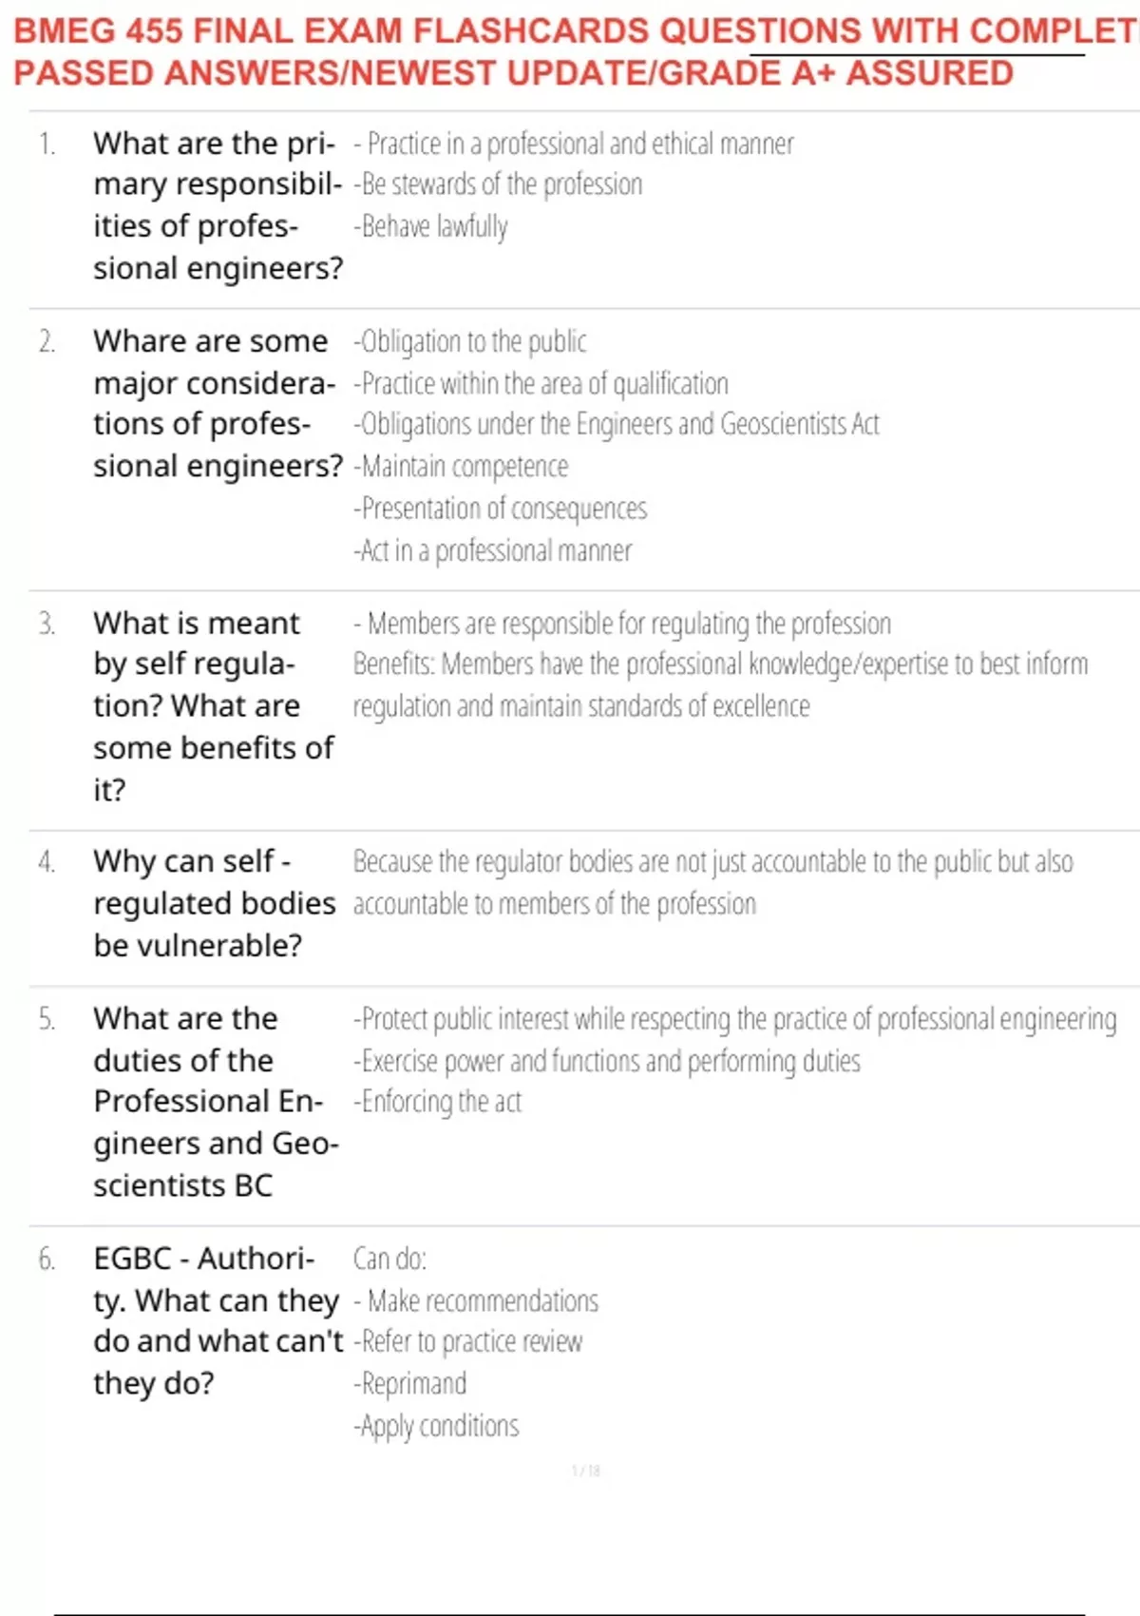Click 'Refer to practice review' line
The height and width of the screenshot is (1616, 1140).
[x=468, y=1341]
